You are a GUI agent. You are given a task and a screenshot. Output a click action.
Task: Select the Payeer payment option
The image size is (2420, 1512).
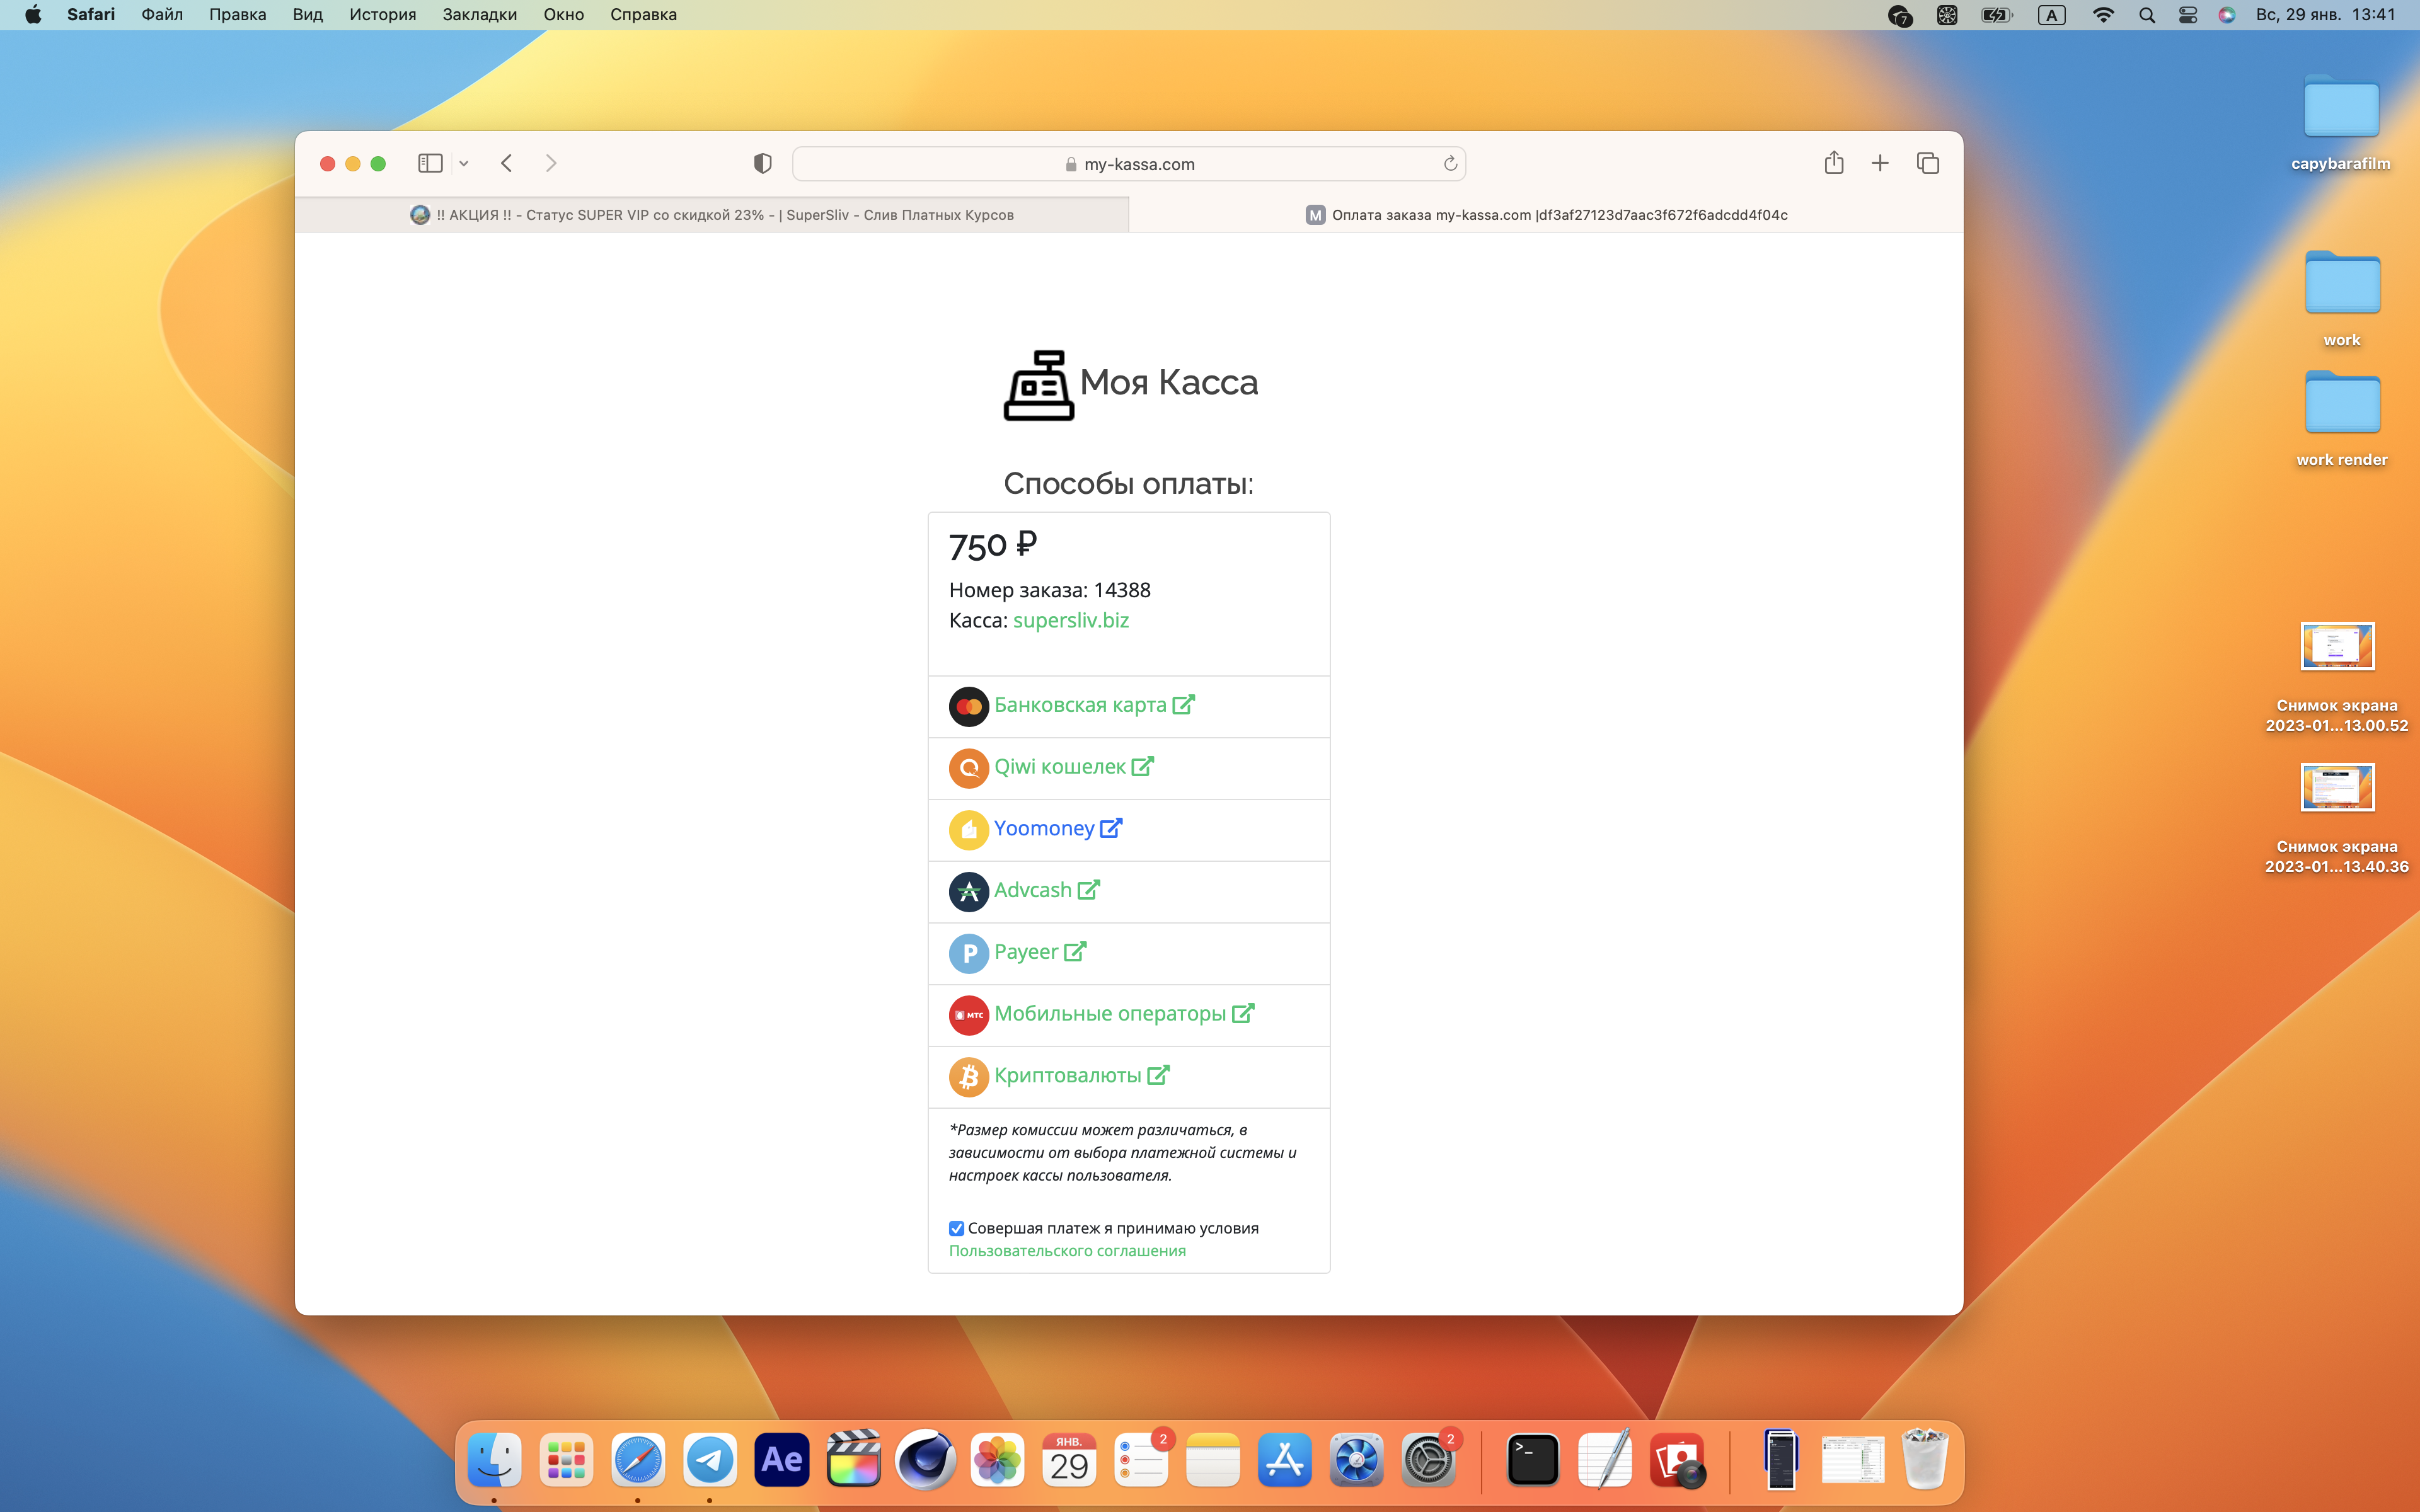[x=1040, y=952]
